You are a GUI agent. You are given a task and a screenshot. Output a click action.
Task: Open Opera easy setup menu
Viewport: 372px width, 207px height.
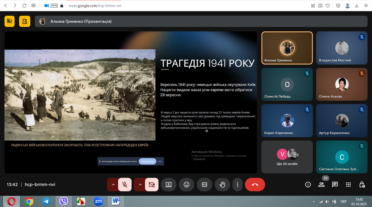(366, 6)
